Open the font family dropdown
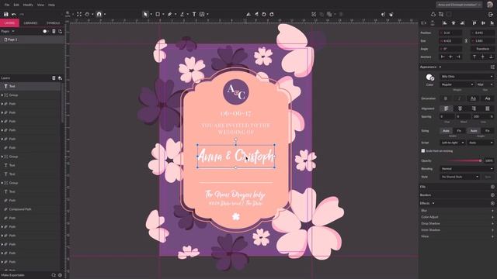Screen dimensions: 497x279 pyautogui.click(x=467, y=76)
